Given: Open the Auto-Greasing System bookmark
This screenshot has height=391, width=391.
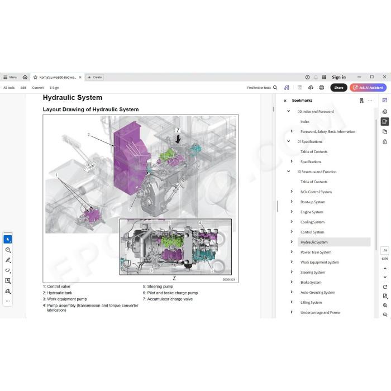Looking at the screenshot, I should 318,292.
